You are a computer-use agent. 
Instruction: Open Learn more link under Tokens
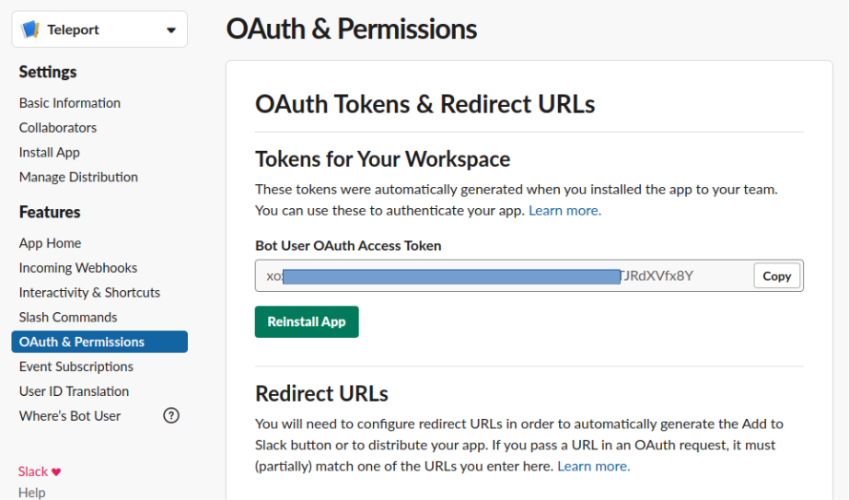click(564, 211)
